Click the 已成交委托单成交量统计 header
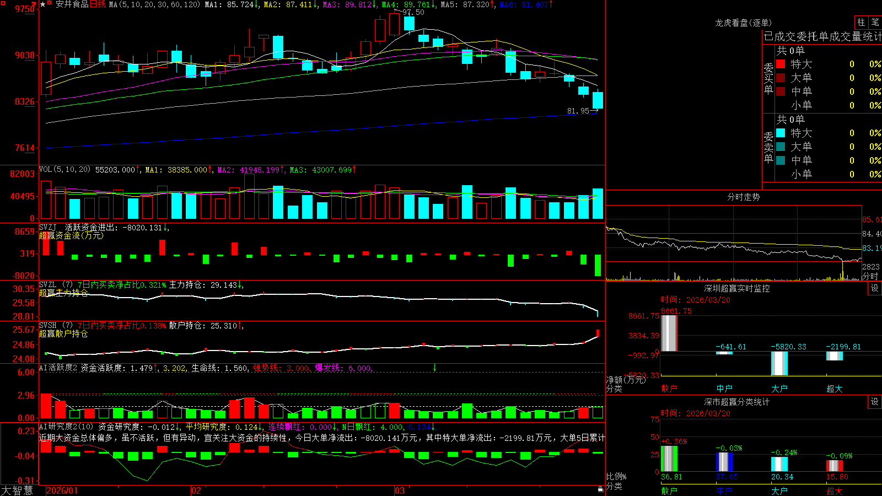 (822, 36)
